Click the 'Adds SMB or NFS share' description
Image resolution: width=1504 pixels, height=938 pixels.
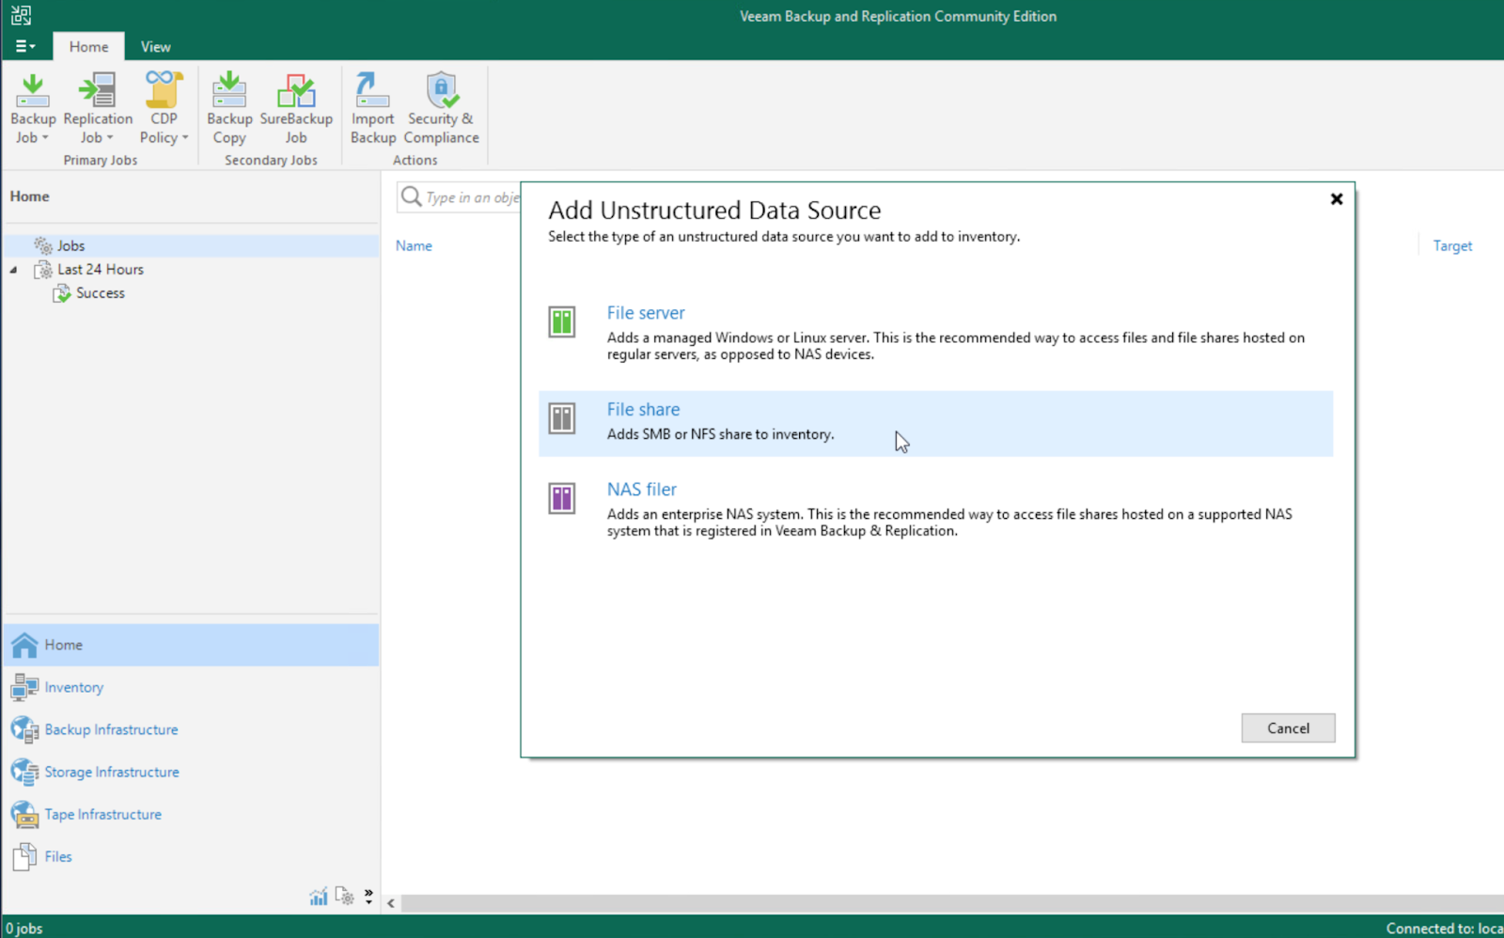pyautogui.click(x=720, y=434)
